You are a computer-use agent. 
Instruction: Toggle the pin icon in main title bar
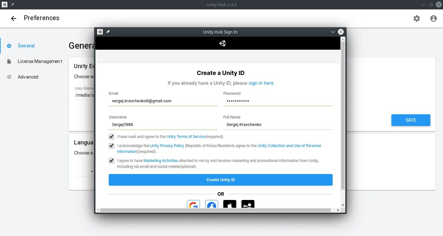(12, 5)
